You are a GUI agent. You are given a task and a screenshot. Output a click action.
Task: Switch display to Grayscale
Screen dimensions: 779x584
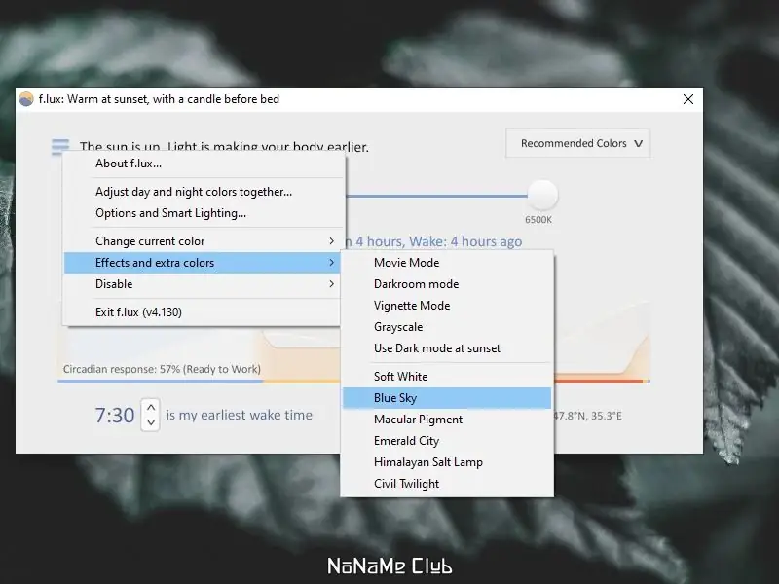tap(447, 327)
